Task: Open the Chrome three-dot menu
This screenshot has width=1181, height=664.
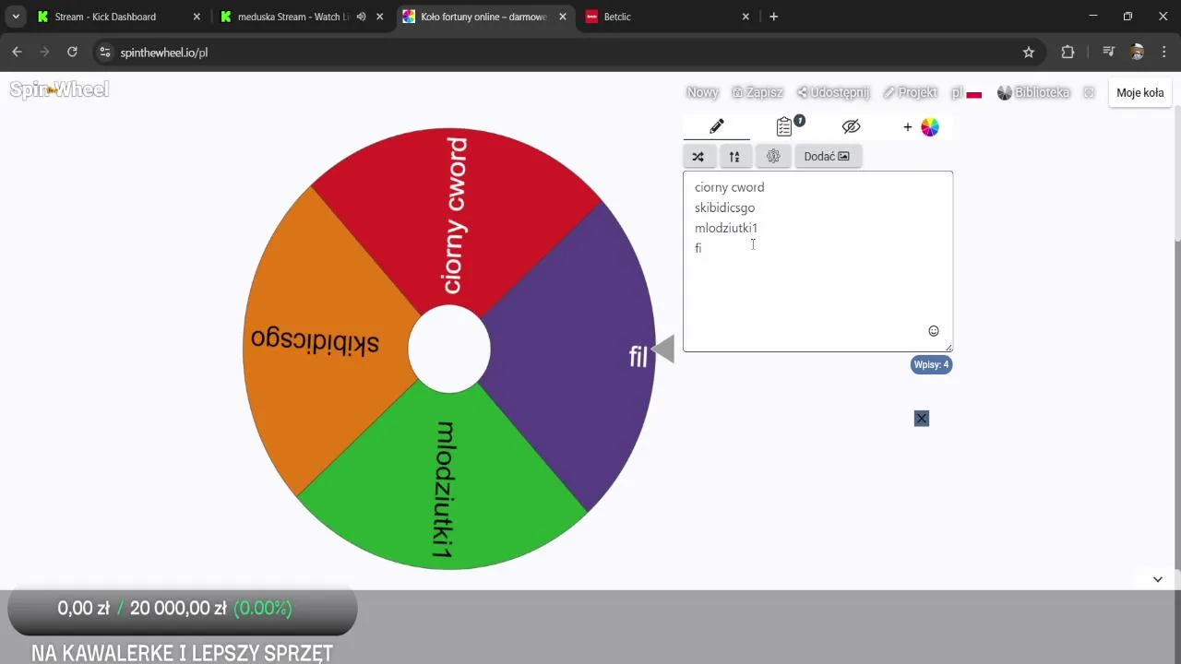Action: click(1164, 53)
